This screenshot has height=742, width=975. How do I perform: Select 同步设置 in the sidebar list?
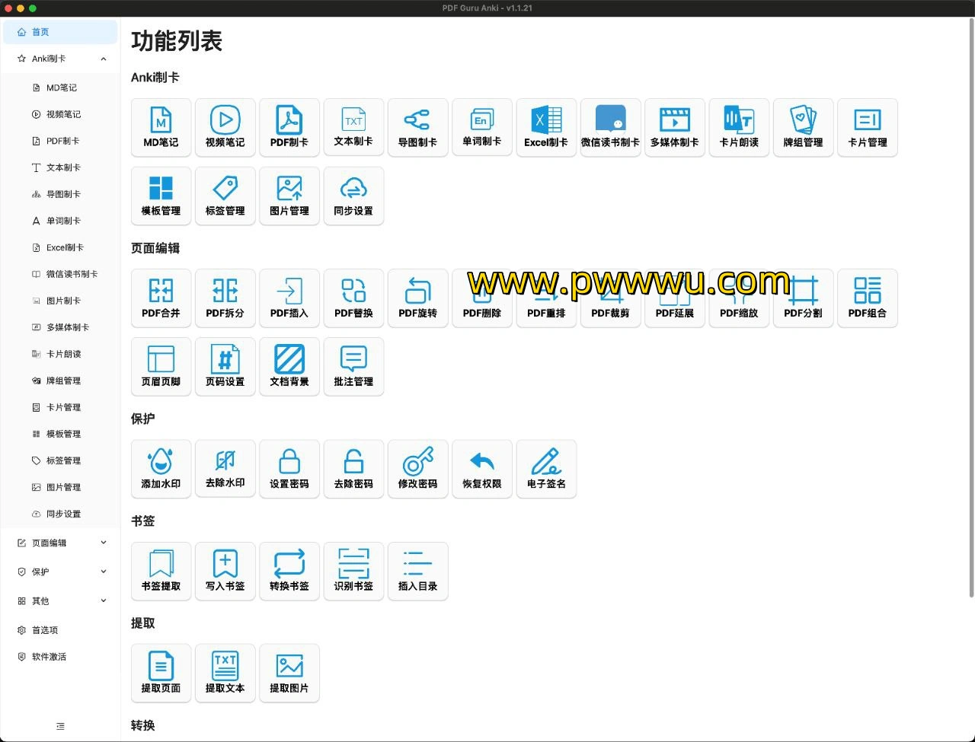[x=61, y=514]
